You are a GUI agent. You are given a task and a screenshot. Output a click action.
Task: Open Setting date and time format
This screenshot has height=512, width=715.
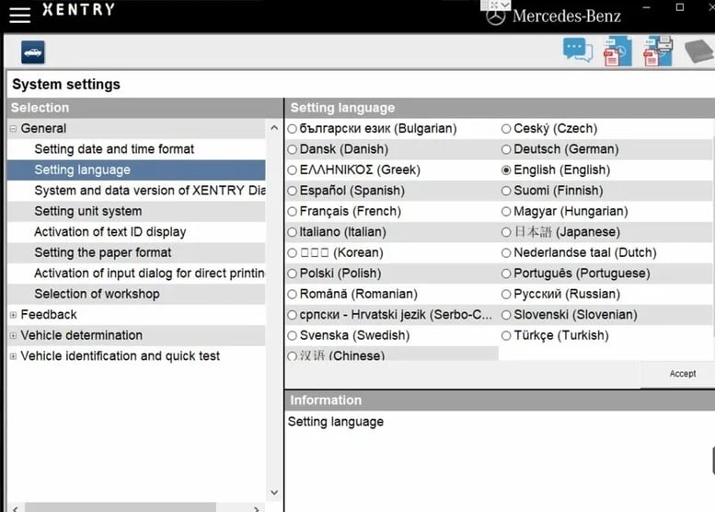pyautogui.click(x=136, y=149)
